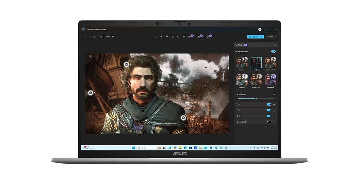The width and height of the screenshot is (359, 179).
Task: Click the focus point circle in the sky
Action: click(x=214, y=76)
